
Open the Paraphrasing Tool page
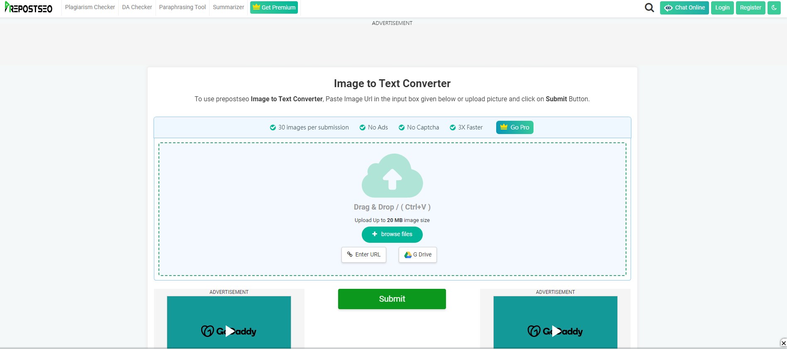point(182,7)
